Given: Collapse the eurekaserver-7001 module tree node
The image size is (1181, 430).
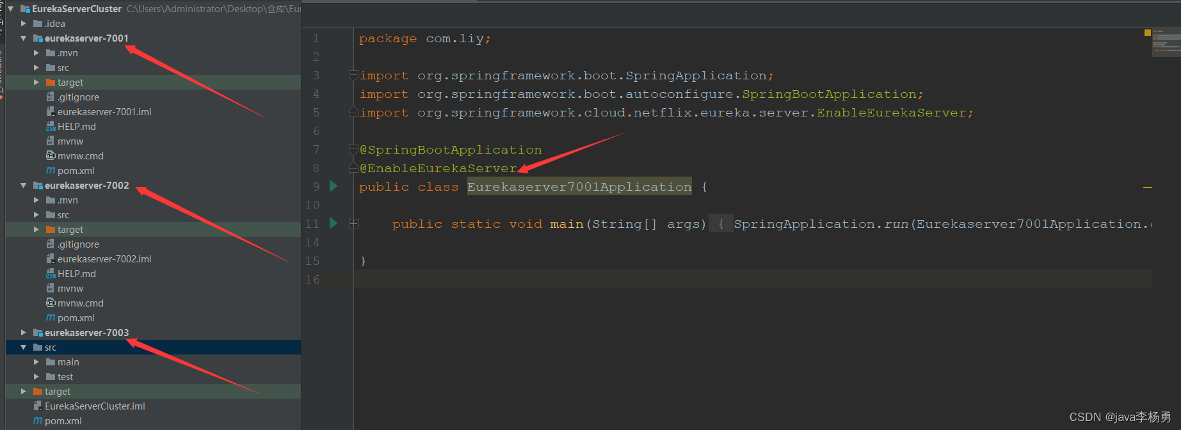Looking at the screenshot, I should coord(24,38).
